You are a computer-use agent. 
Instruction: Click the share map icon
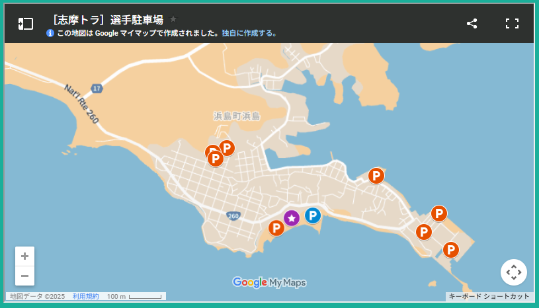pos(472,24)
